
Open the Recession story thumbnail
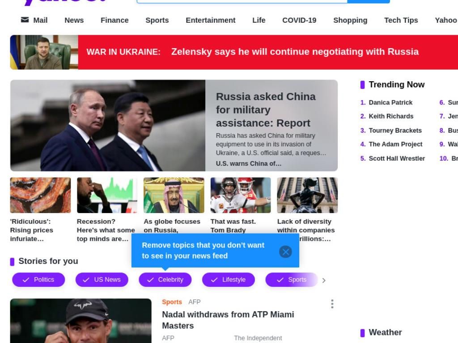tap(107, 195)
